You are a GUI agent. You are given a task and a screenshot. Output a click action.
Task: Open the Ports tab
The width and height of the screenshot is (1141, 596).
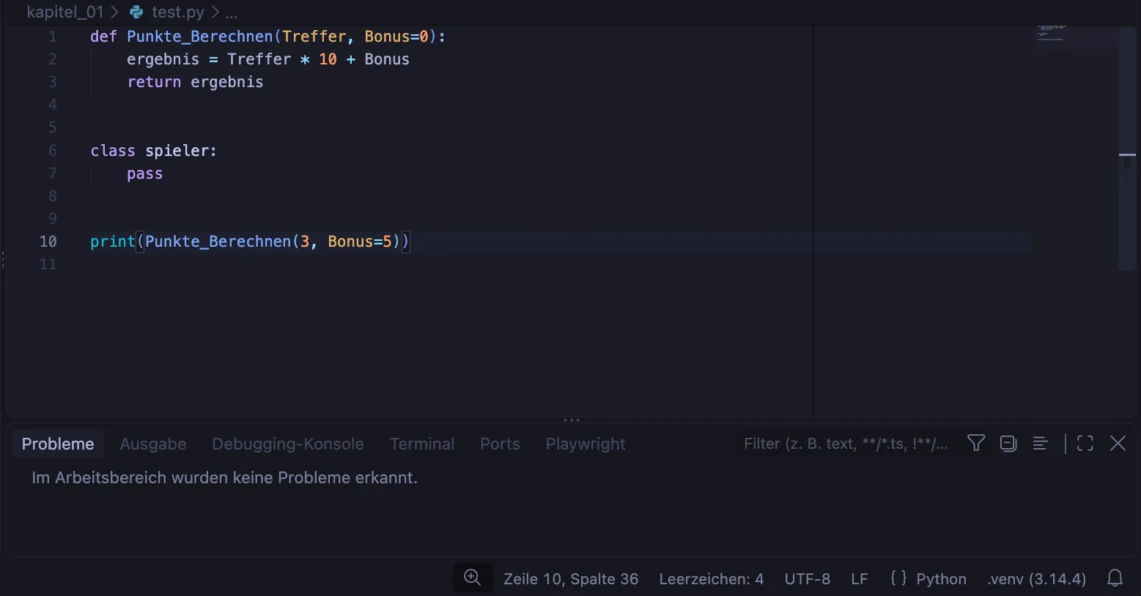[500, 444]
